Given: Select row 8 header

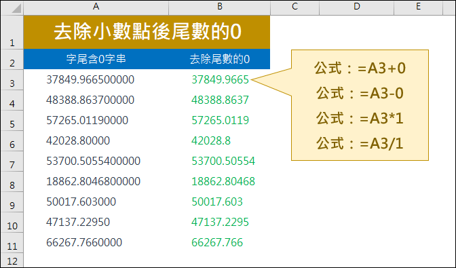Looking at the screenshot, I should coord(12,182).
